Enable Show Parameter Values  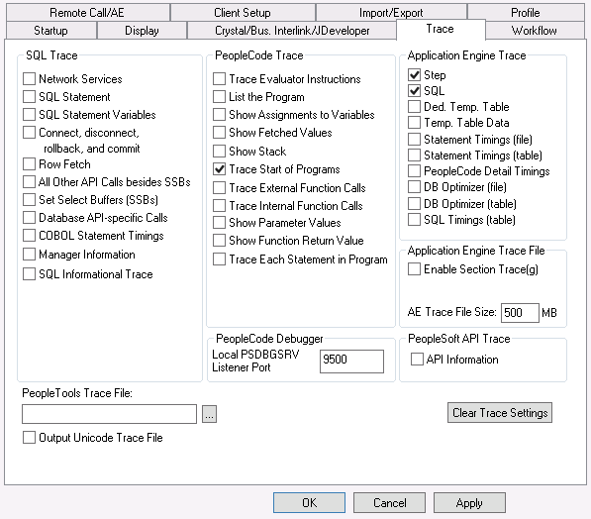tap(219, 223)
